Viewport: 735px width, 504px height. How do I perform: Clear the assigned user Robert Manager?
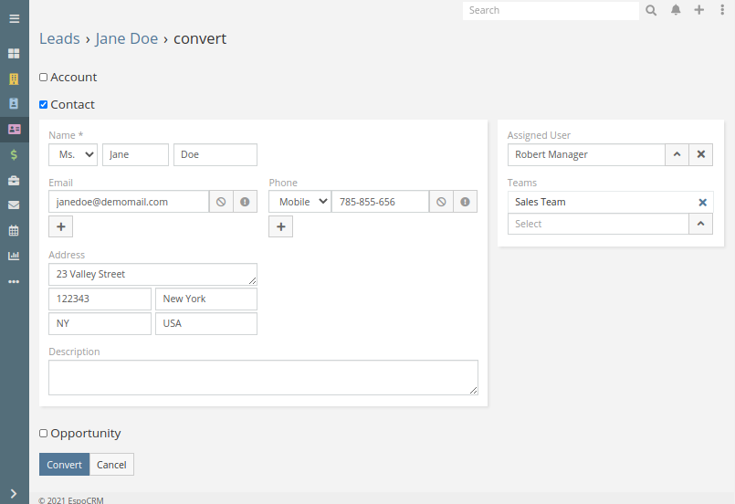(x=701, y=154)
